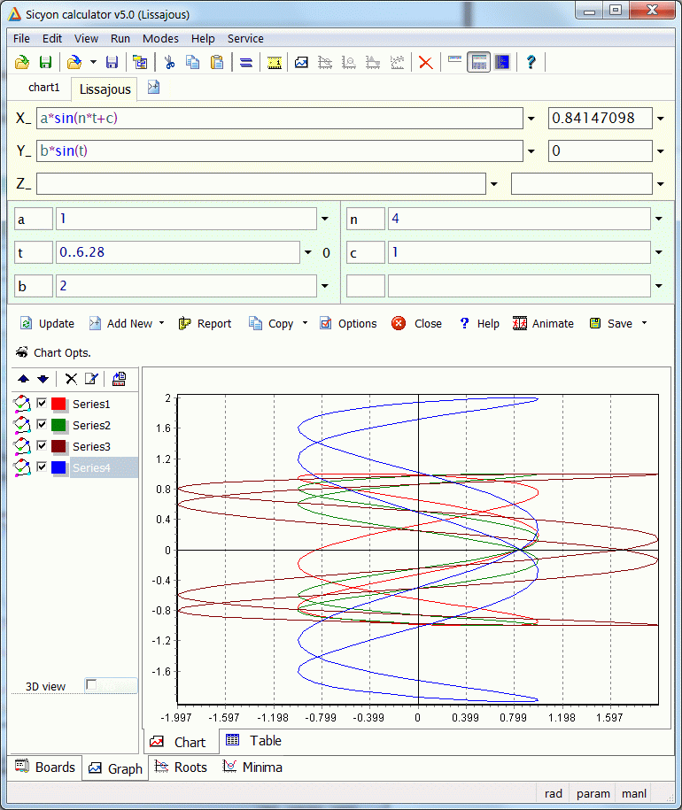The image size is (682, 810).
Task: Click the red Series1 color swatch
Action: [x=58, y=404]
